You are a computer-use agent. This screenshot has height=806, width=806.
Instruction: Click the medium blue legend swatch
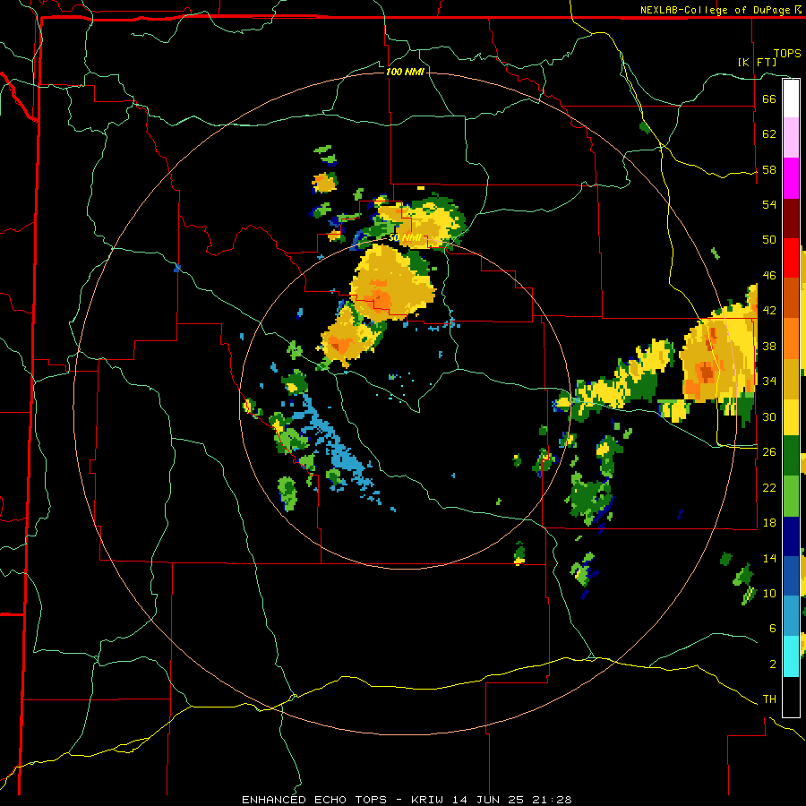(791, 576)
